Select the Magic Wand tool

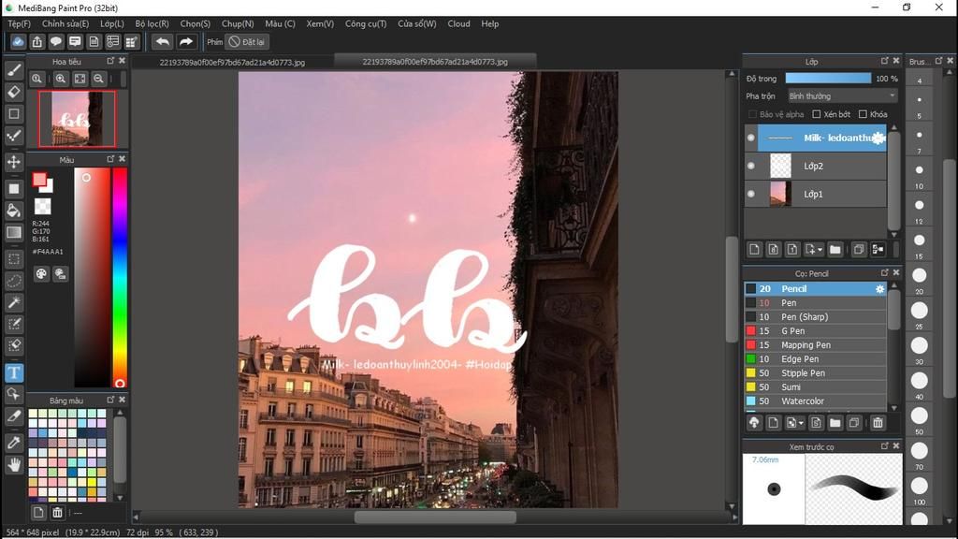point(13,302)
